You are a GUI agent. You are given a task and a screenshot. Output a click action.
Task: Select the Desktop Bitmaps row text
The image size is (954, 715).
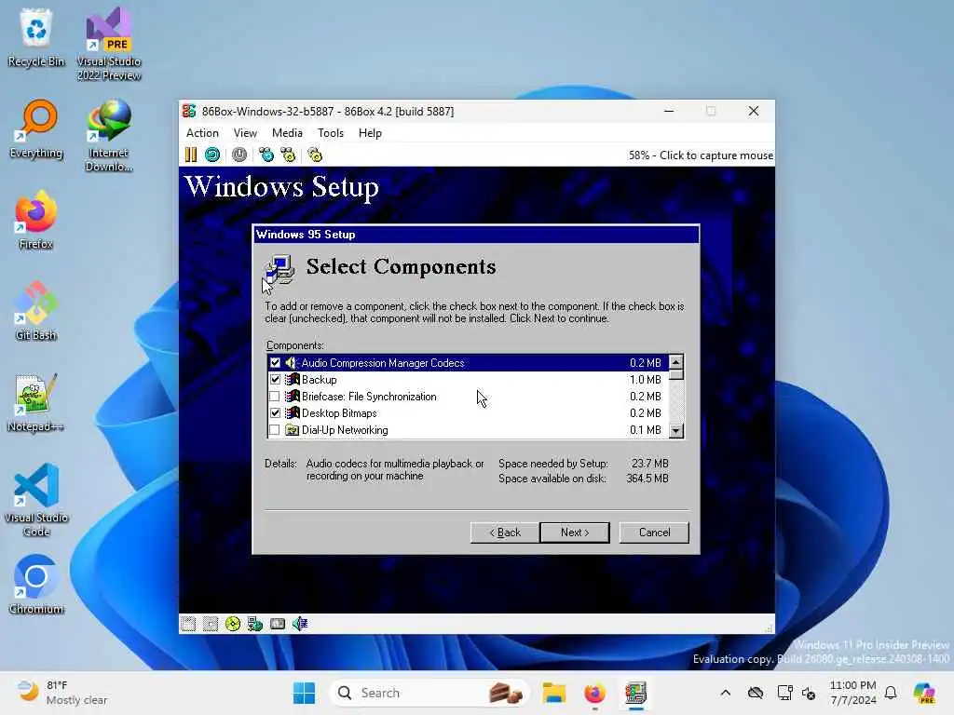point(339,413)
